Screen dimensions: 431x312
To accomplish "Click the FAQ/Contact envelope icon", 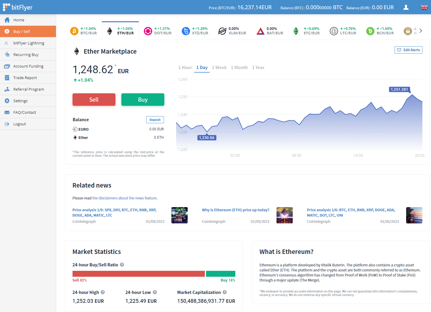I will pyautogui.click(x=7, y=112).
